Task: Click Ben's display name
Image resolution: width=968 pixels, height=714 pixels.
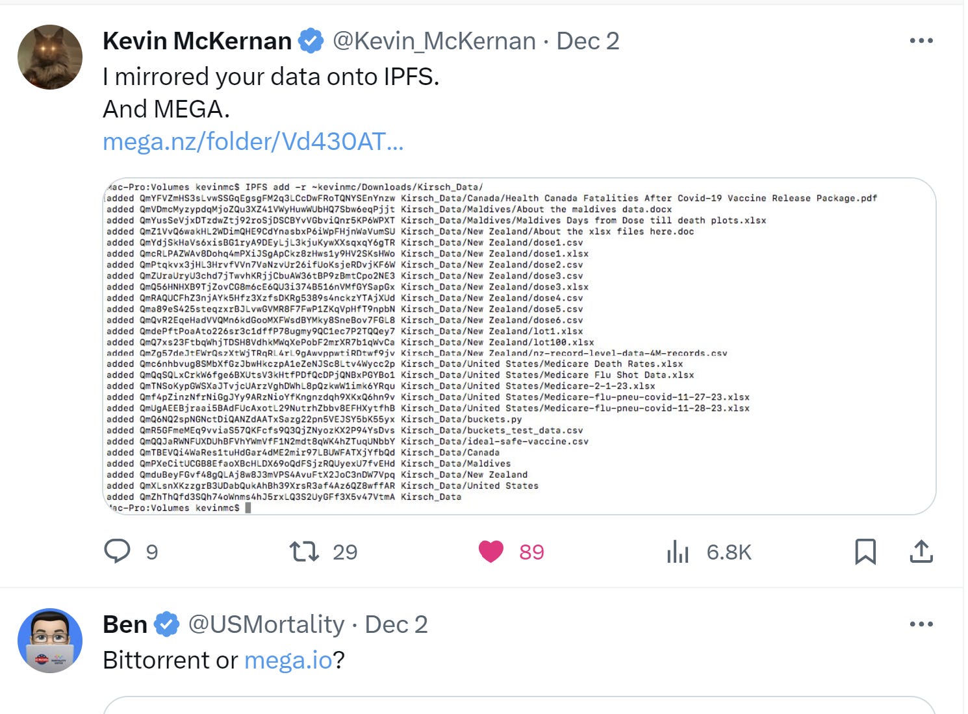Action: pos(125,624)
